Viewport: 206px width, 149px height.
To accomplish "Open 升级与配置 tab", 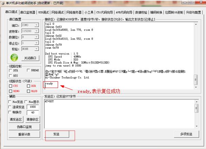I will 193,13.
